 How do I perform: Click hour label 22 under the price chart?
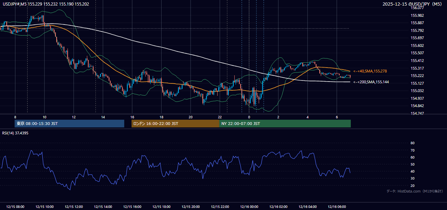coord(220,117)
